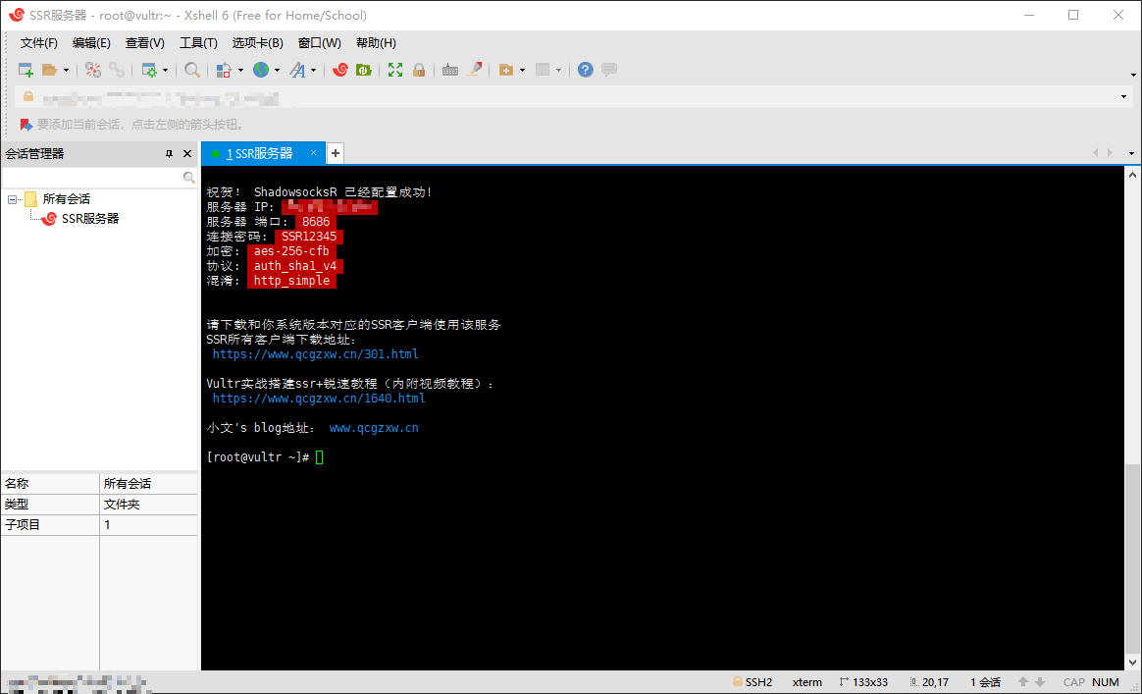Open the 帮助(H) menu
Screen dimensions: 1142x694
[376, 43]
